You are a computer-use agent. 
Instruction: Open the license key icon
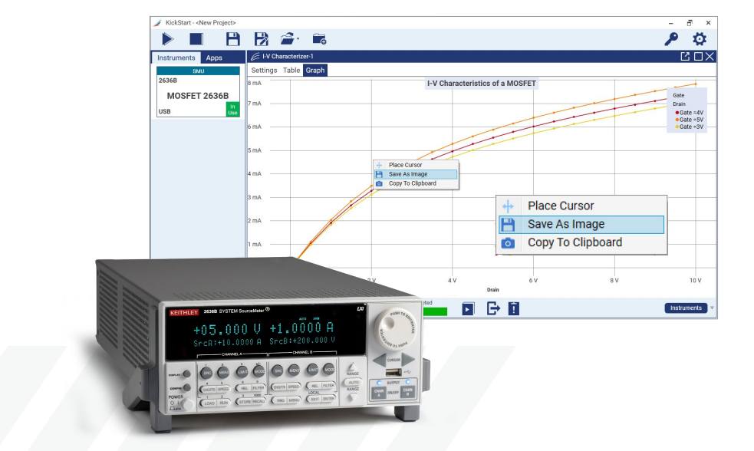coord(671,39)
